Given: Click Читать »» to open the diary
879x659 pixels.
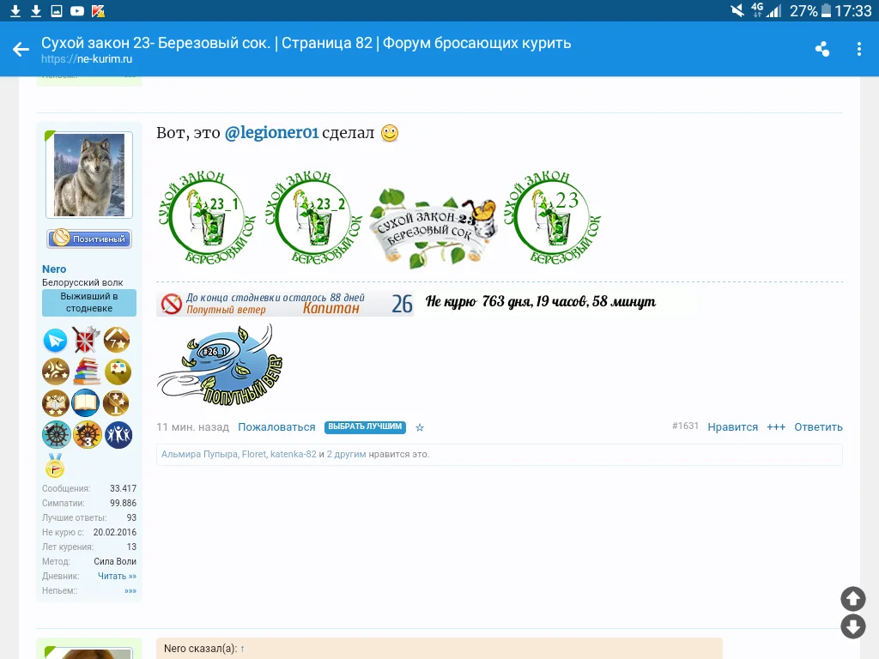Looking at the screenshot, I should [116, 576].
